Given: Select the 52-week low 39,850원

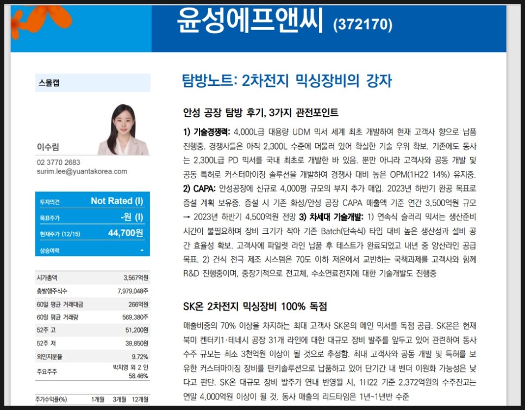Looking at the screenshot, I should [137, 343].
